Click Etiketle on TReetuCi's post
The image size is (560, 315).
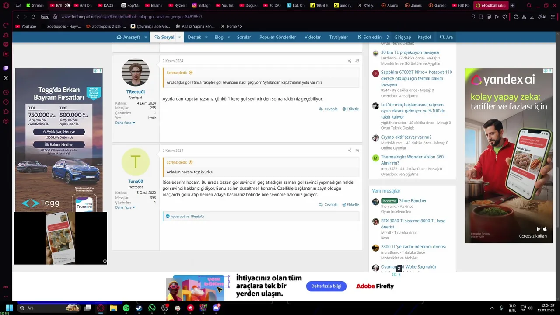pos(350,109)
